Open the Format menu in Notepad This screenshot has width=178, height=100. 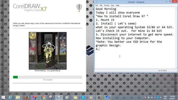point(107,5)
